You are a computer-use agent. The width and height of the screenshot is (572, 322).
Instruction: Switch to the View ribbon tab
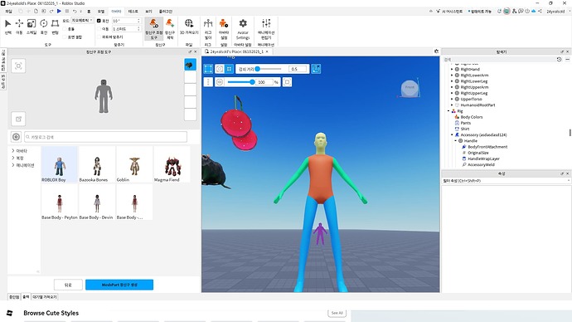pyautogui.click(x=148, y=12)
